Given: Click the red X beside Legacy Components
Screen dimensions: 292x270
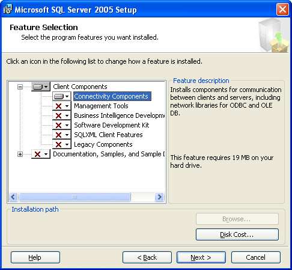Looking at the screenshot, I should (x=58, y=144).
